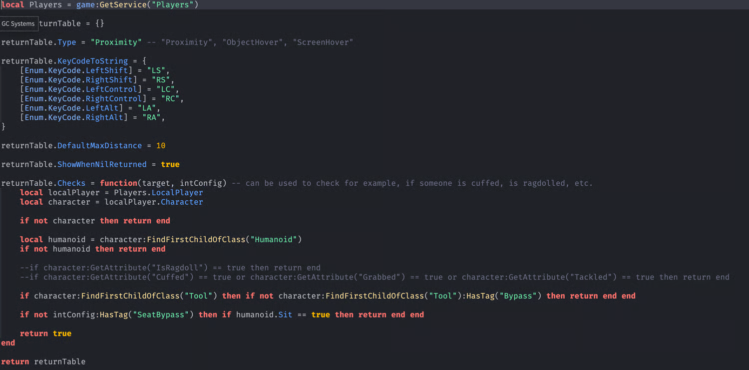Click the blue LocalPlayer property
The width and height of the screenshot is (749, 370).
(x=177, y=193)
